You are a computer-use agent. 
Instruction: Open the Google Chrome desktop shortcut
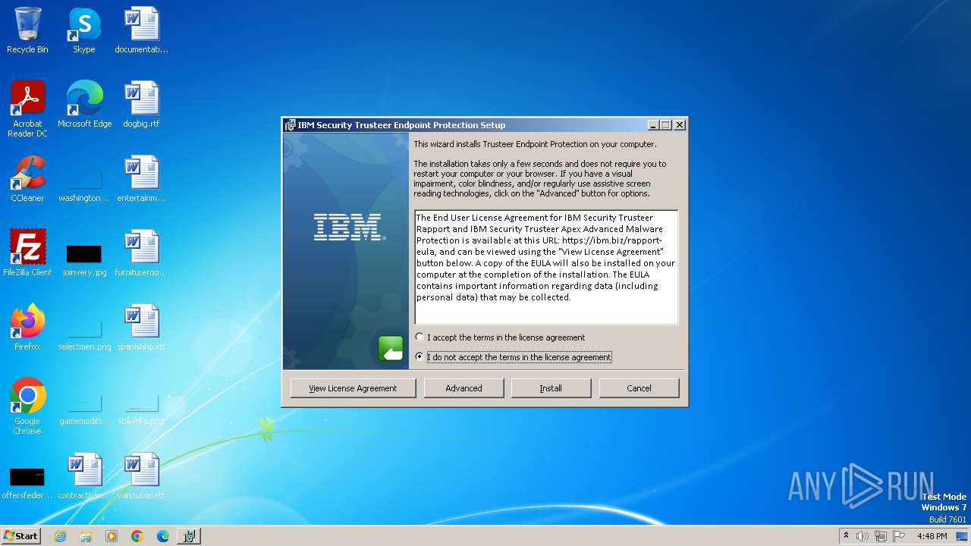(x=27, y=406)
